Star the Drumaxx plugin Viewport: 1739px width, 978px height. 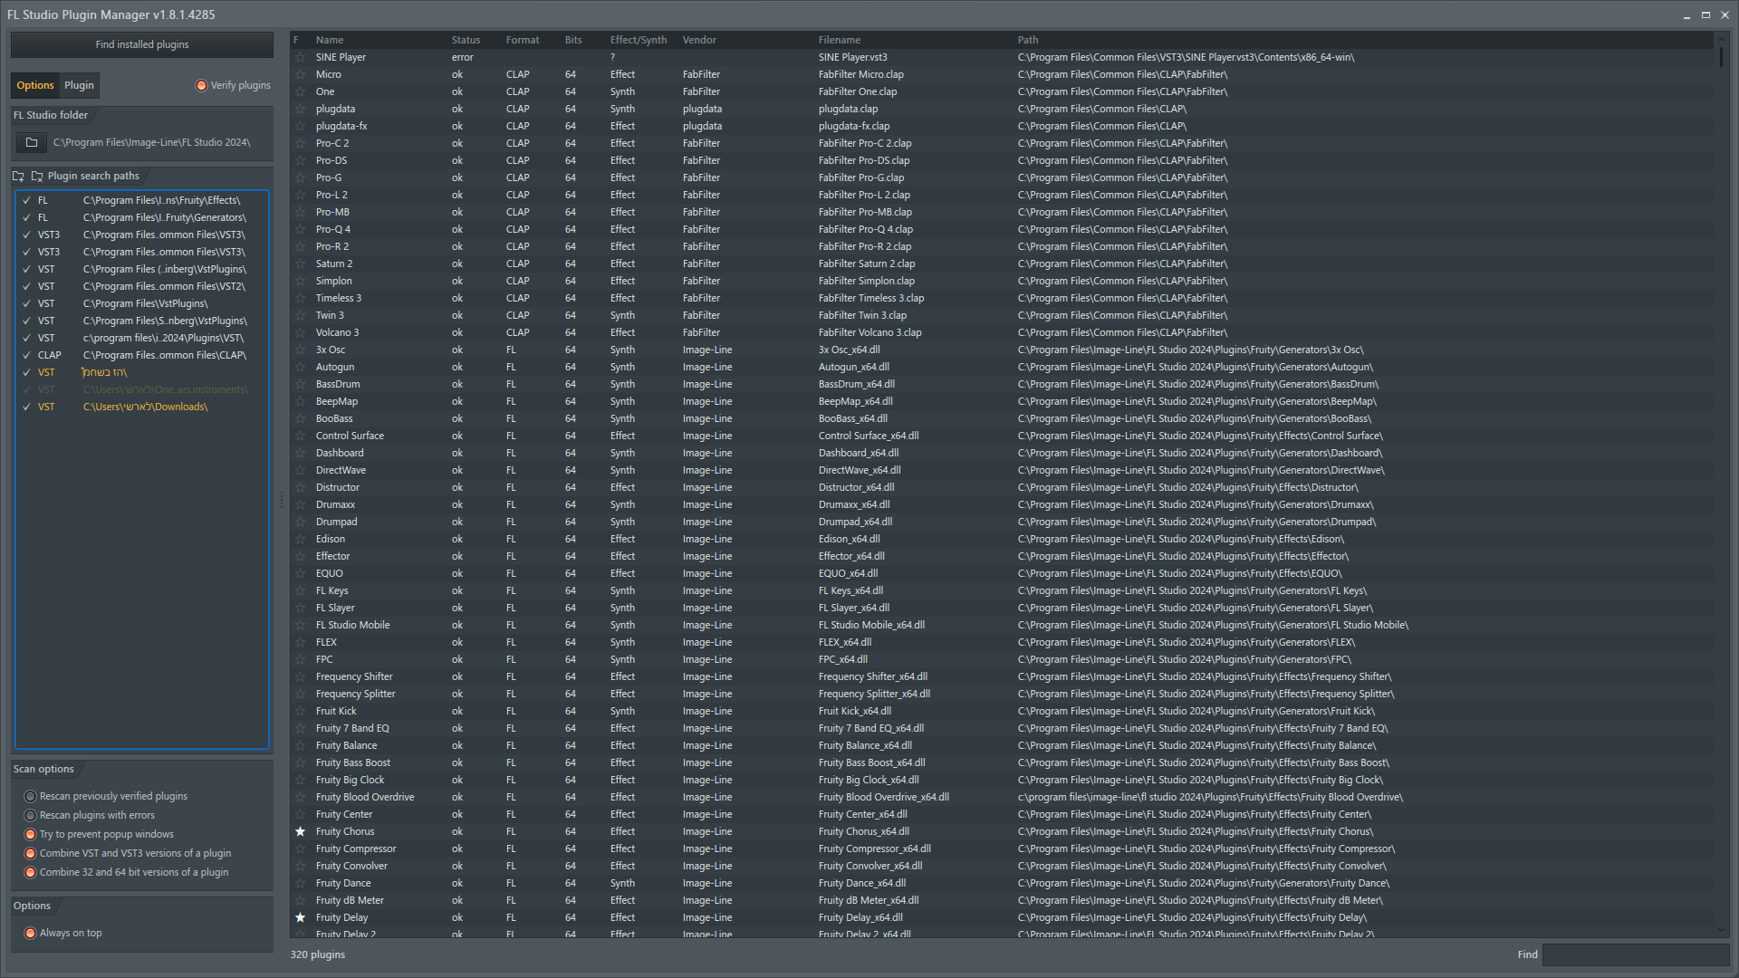301,504
